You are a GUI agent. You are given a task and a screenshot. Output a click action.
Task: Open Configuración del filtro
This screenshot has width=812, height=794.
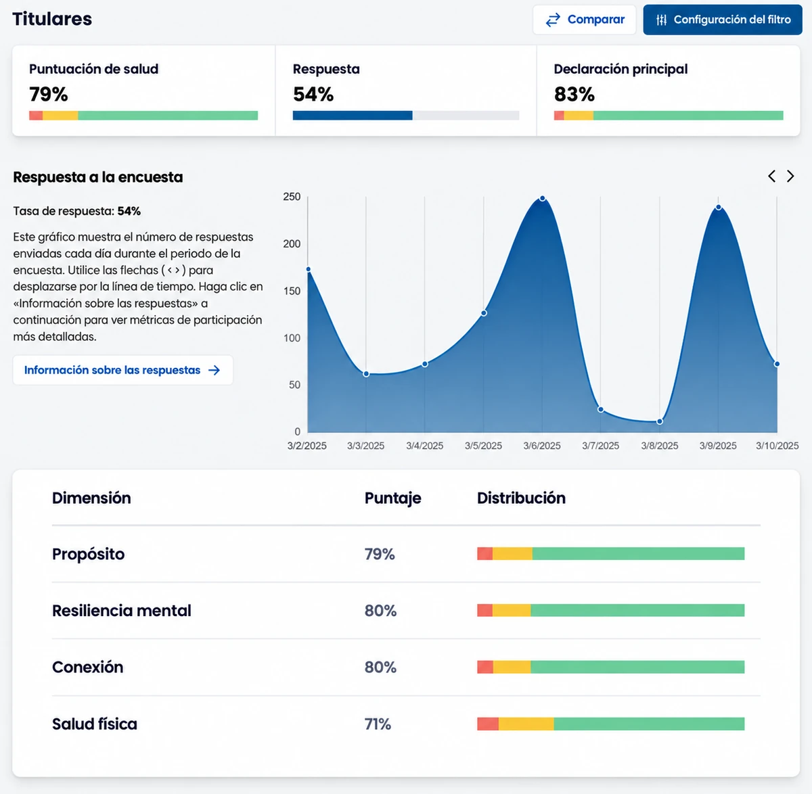tap(723, 20)
